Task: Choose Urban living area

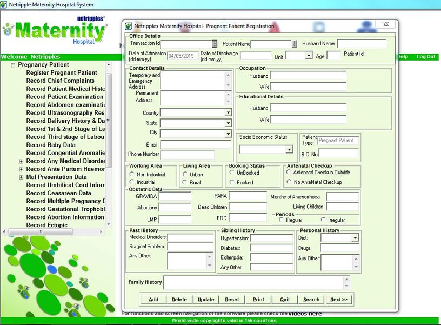Action: (x=185, y=174)
